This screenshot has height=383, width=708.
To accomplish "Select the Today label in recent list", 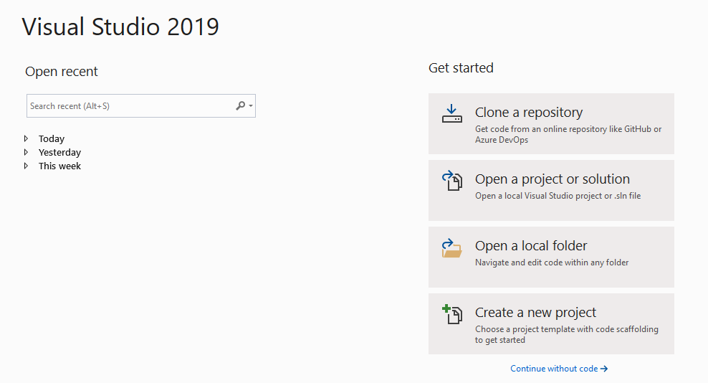I will point(52,139).
